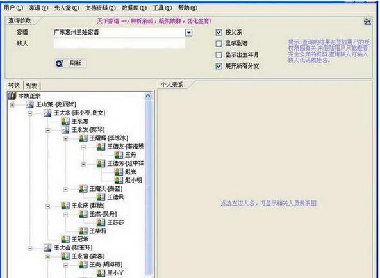Image resolution: width=380 pixels, height=278 pixels.
Task: Select 王耀天 in the family tree
Action: (x=106, y=188)
